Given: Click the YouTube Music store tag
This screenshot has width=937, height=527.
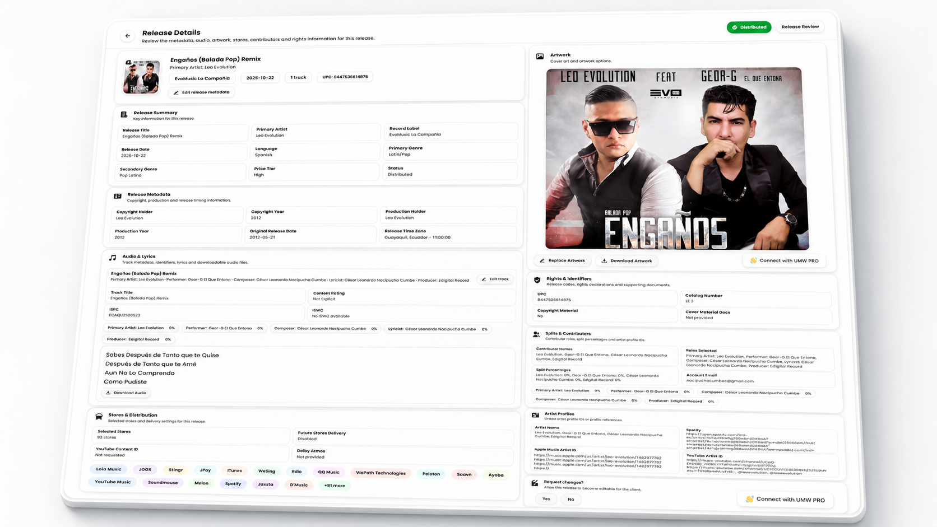Looking at the screenshot, I should click(112, 482).
